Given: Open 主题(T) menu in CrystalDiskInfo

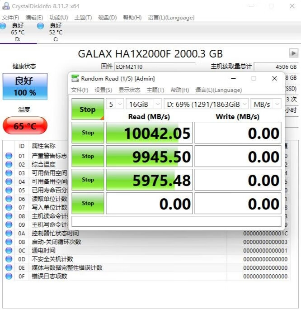Looking at the screenshot, I should [83, 18].
